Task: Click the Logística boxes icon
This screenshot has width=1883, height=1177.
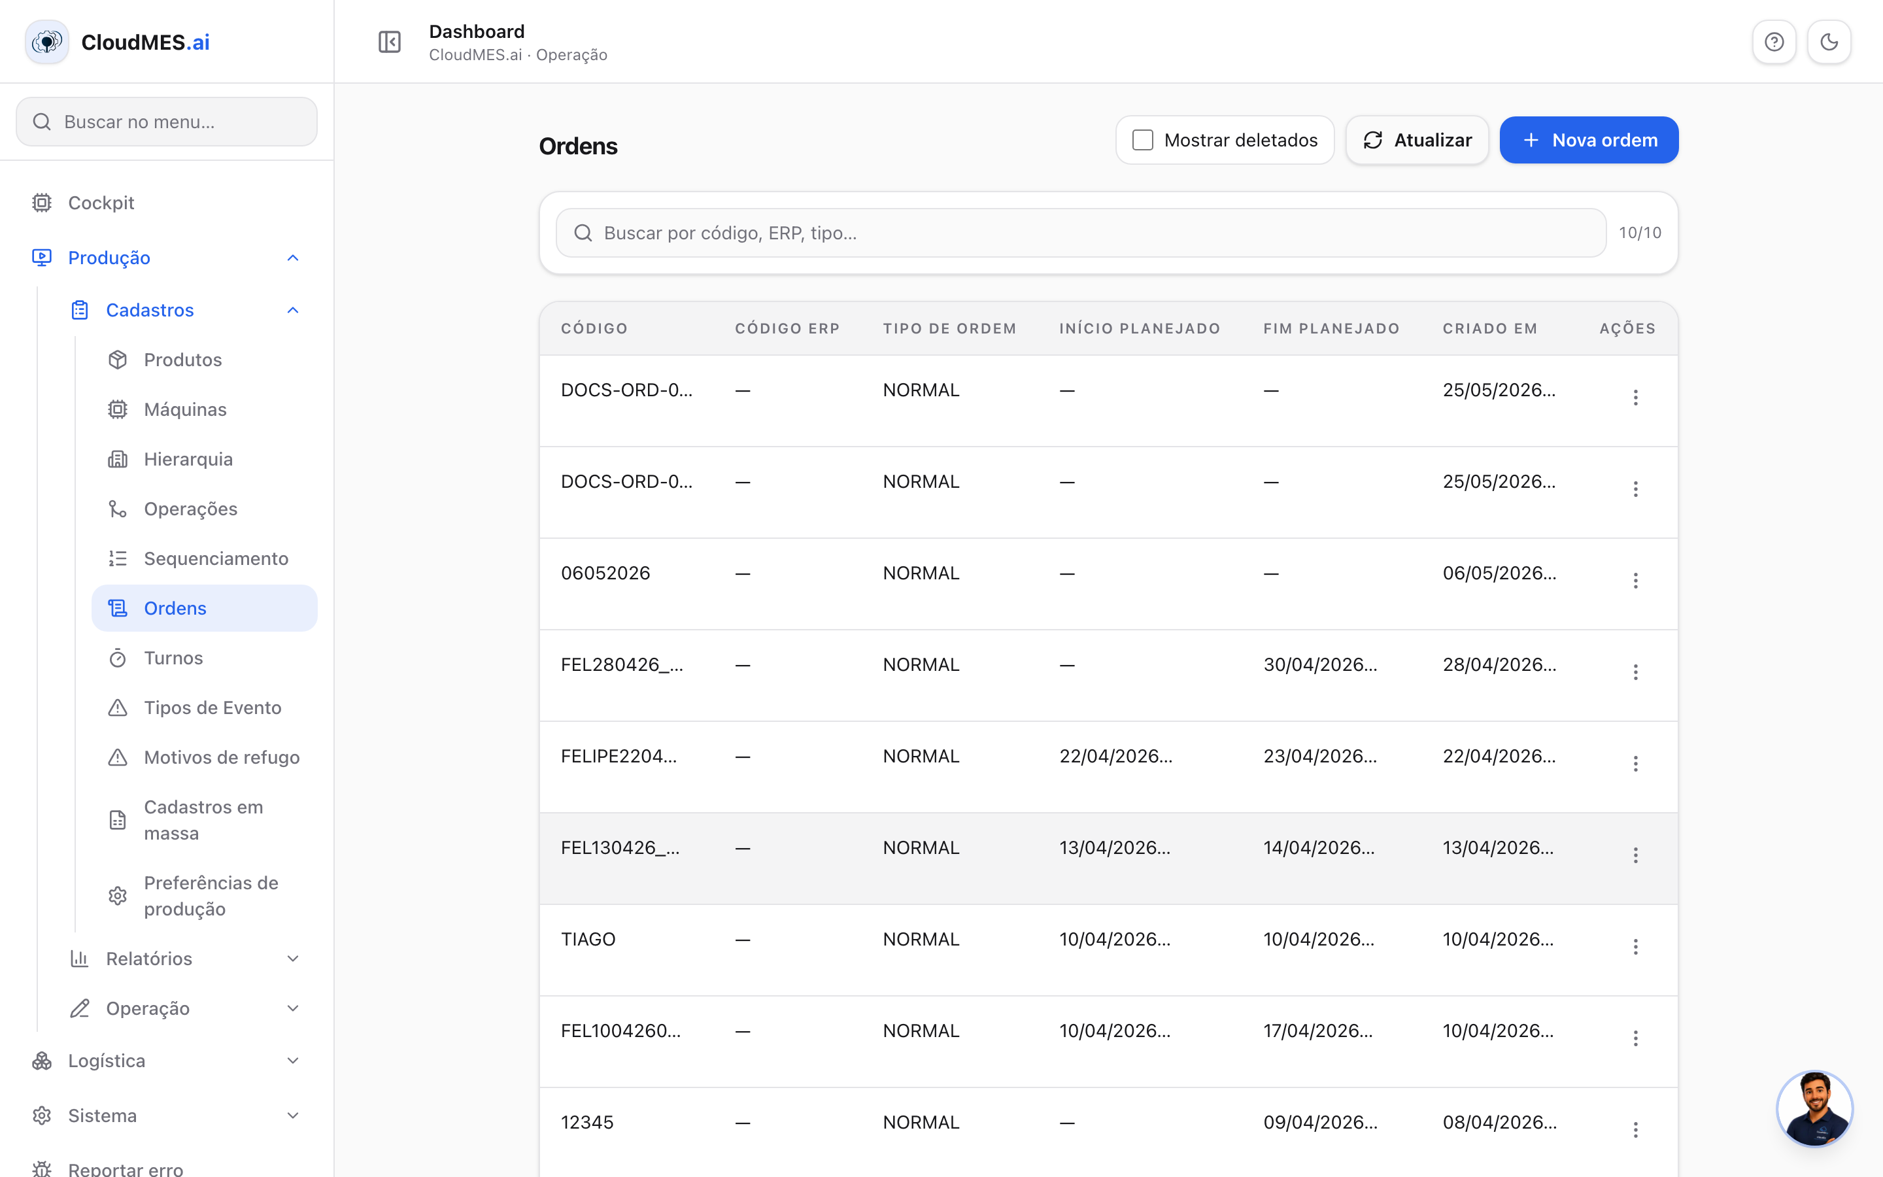Action: point(42,1060)
